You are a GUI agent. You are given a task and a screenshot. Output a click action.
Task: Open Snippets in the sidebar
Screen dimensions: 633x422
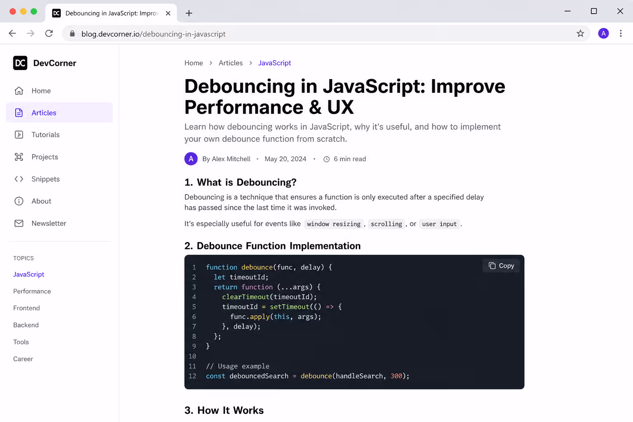[59, 179]
